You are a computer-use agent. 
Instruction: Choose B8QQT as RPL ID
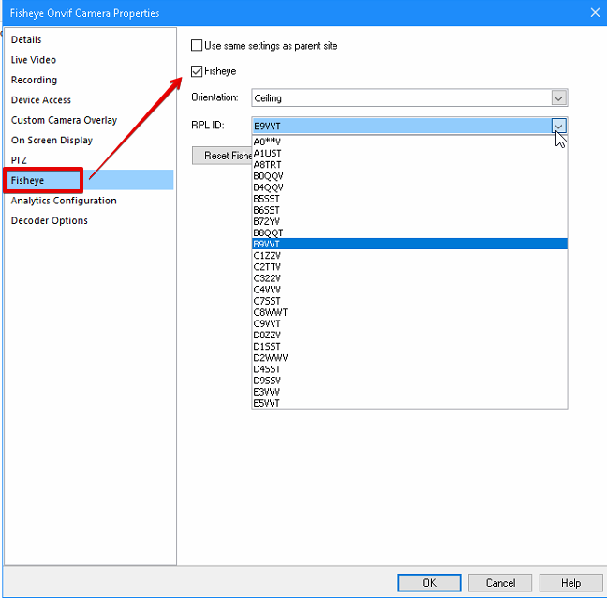pyautogui.click(x=409, y=232)
